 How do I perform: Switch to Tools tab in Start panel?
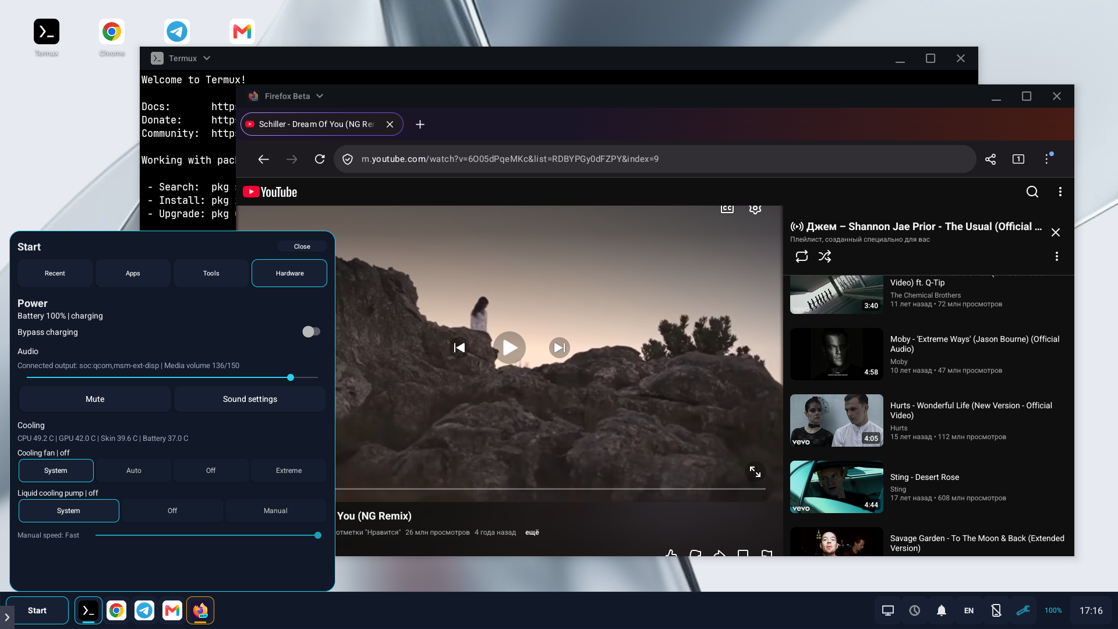(211, 273)
